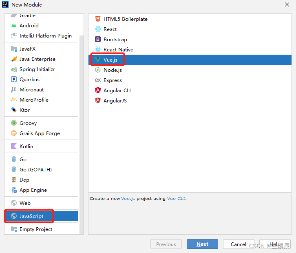296x253 pixels.
Task: Select HTML5 Boilerplate template
Action: [x=190, y=19]
